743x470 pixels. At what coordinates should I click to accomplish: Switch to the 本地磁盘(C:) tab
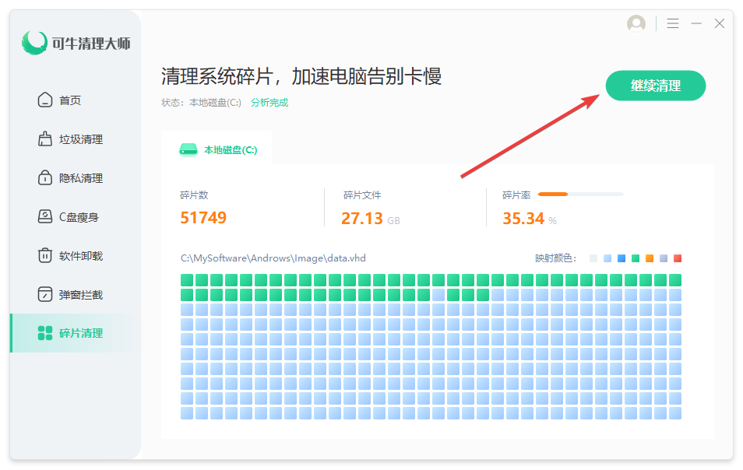[x=218, y=149]
